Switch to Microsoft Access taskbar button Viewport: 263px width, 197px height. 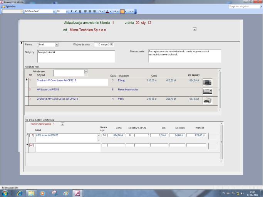click(x=77, y=193)
